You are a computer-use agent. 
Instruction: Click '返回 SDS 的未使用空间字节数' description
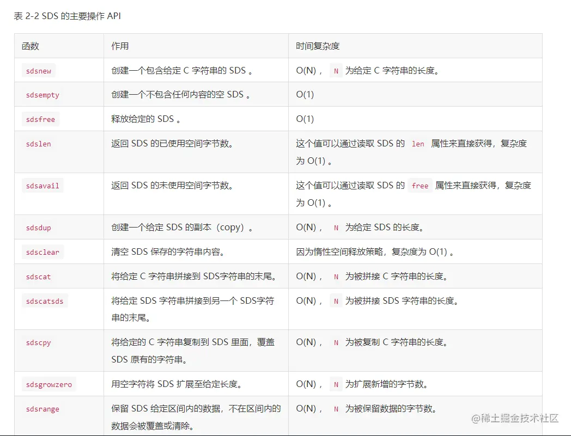click(x=172, y=186)
